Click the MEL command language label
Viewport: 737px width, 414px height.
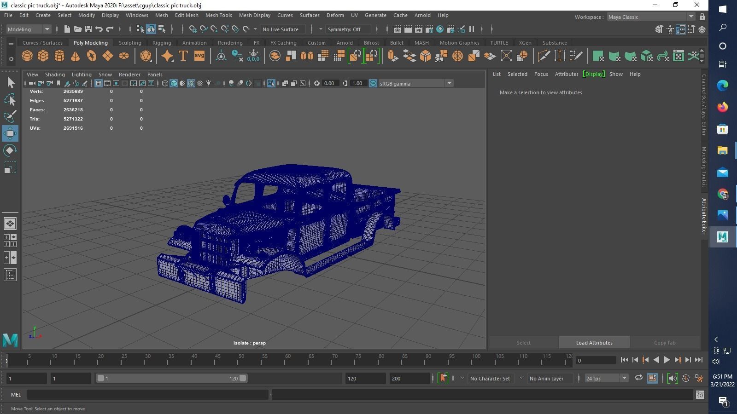[x=16, y=395]
